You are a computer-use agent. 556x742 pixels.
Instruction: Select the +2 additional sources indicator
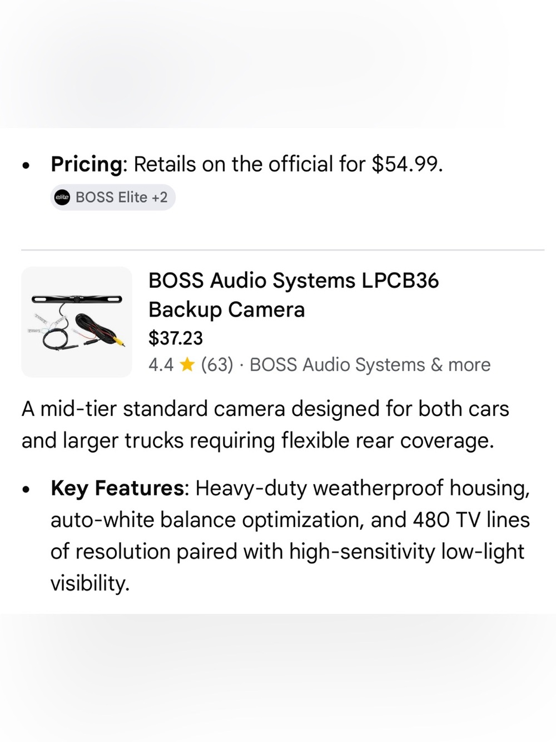click(160, 198)
